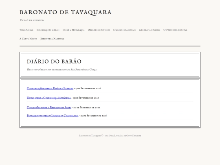Go to Informações Gerais

48,30
